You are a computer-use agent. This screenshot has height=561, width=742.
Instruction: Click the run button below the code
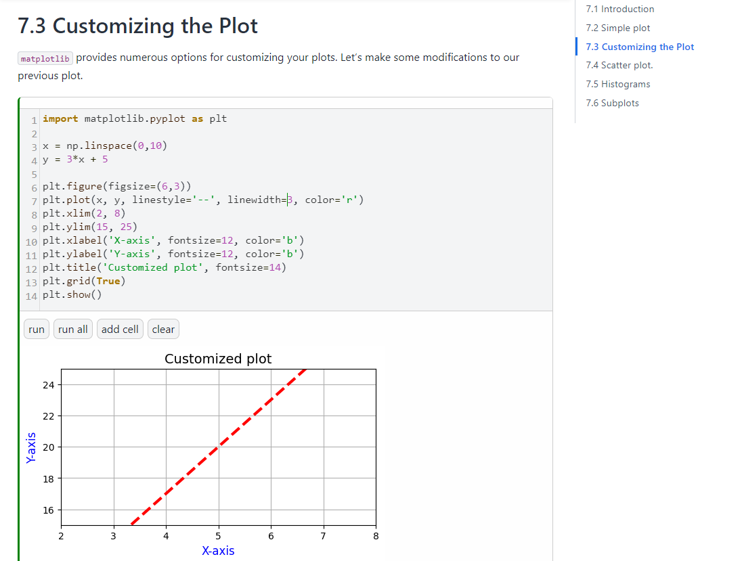[37, 330]
